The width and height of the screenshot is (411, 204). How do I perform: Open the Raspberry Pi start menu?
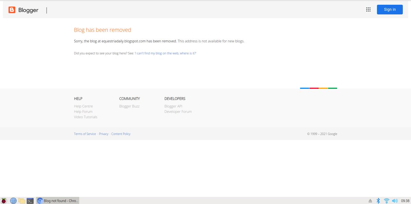(4, 201)
